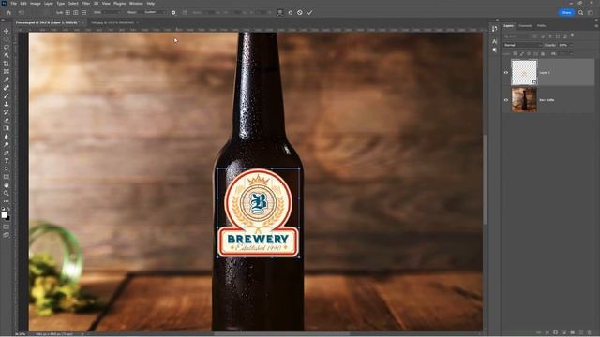Image resolution: width=600 pixels, height=337 pixels.
Task: Switch to the Channels tab
Action: [525, 26]
